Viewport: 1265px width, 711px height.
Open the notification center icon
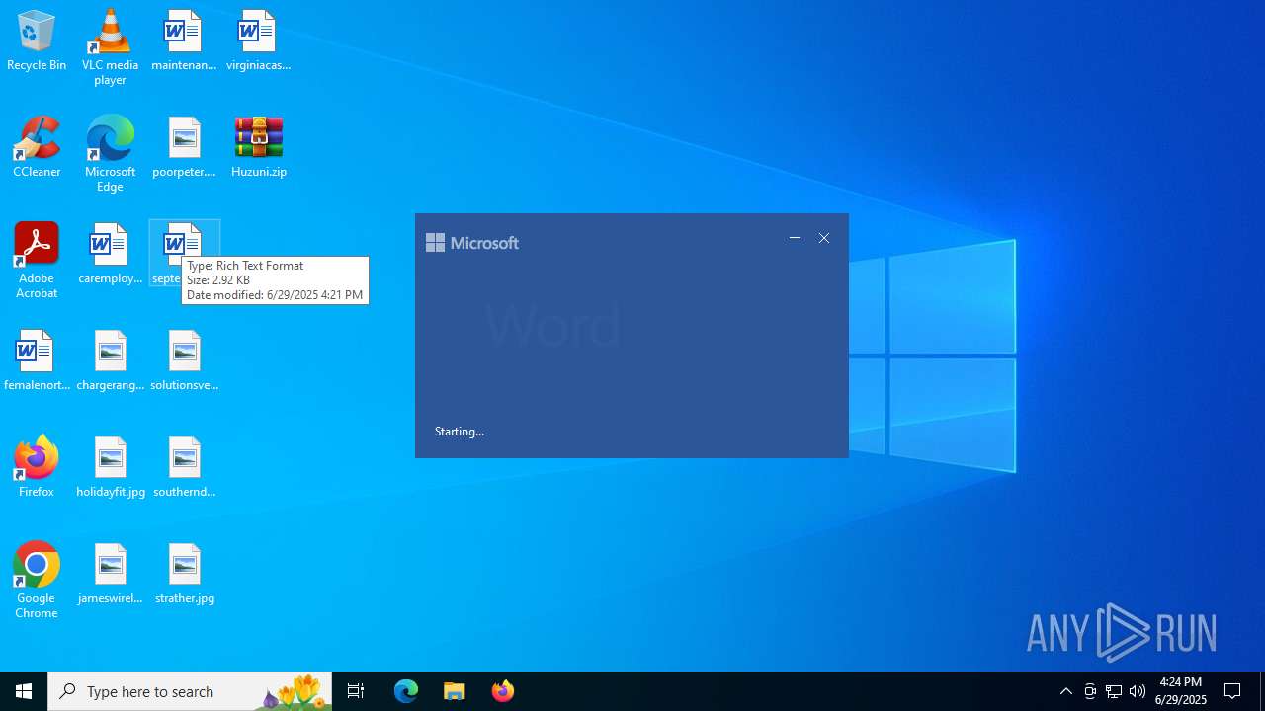(x=1232, y=691)
